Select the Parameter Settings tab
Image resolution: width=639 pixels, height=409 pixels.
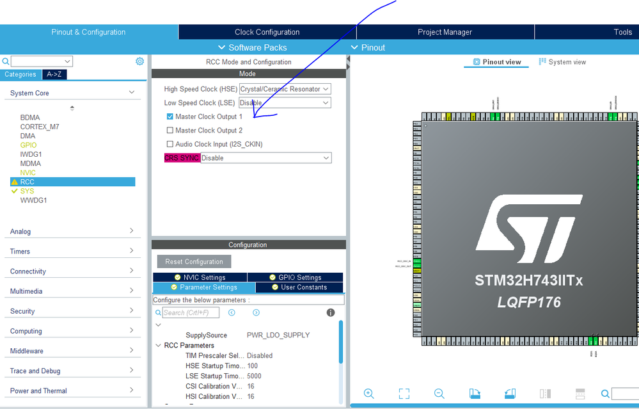click(204, 287)
